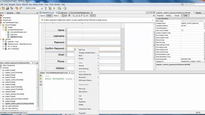
Task: Open the Profile Project dropdown arrow
Action: 68,8
